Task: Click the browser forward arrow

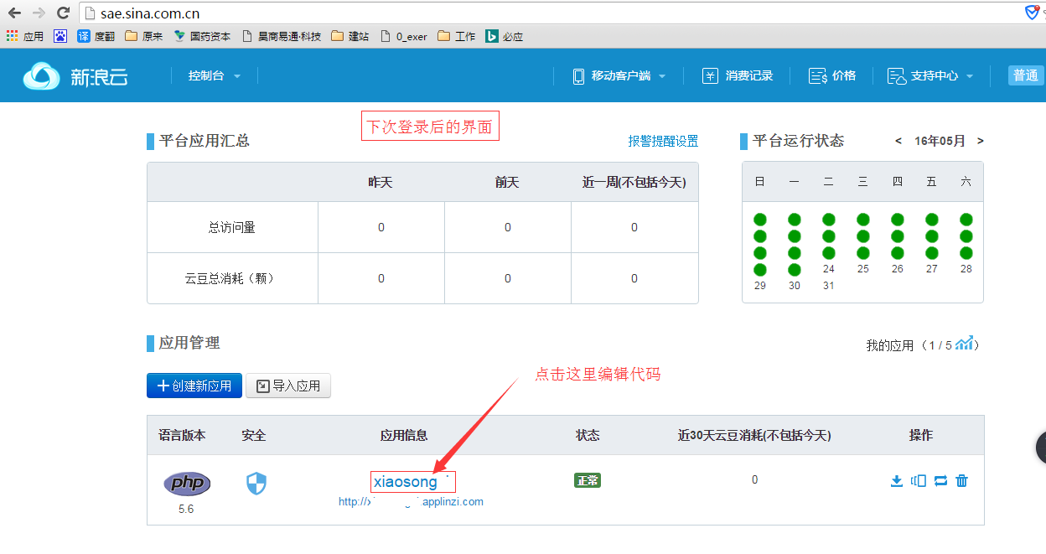Action: coord(39,13)
